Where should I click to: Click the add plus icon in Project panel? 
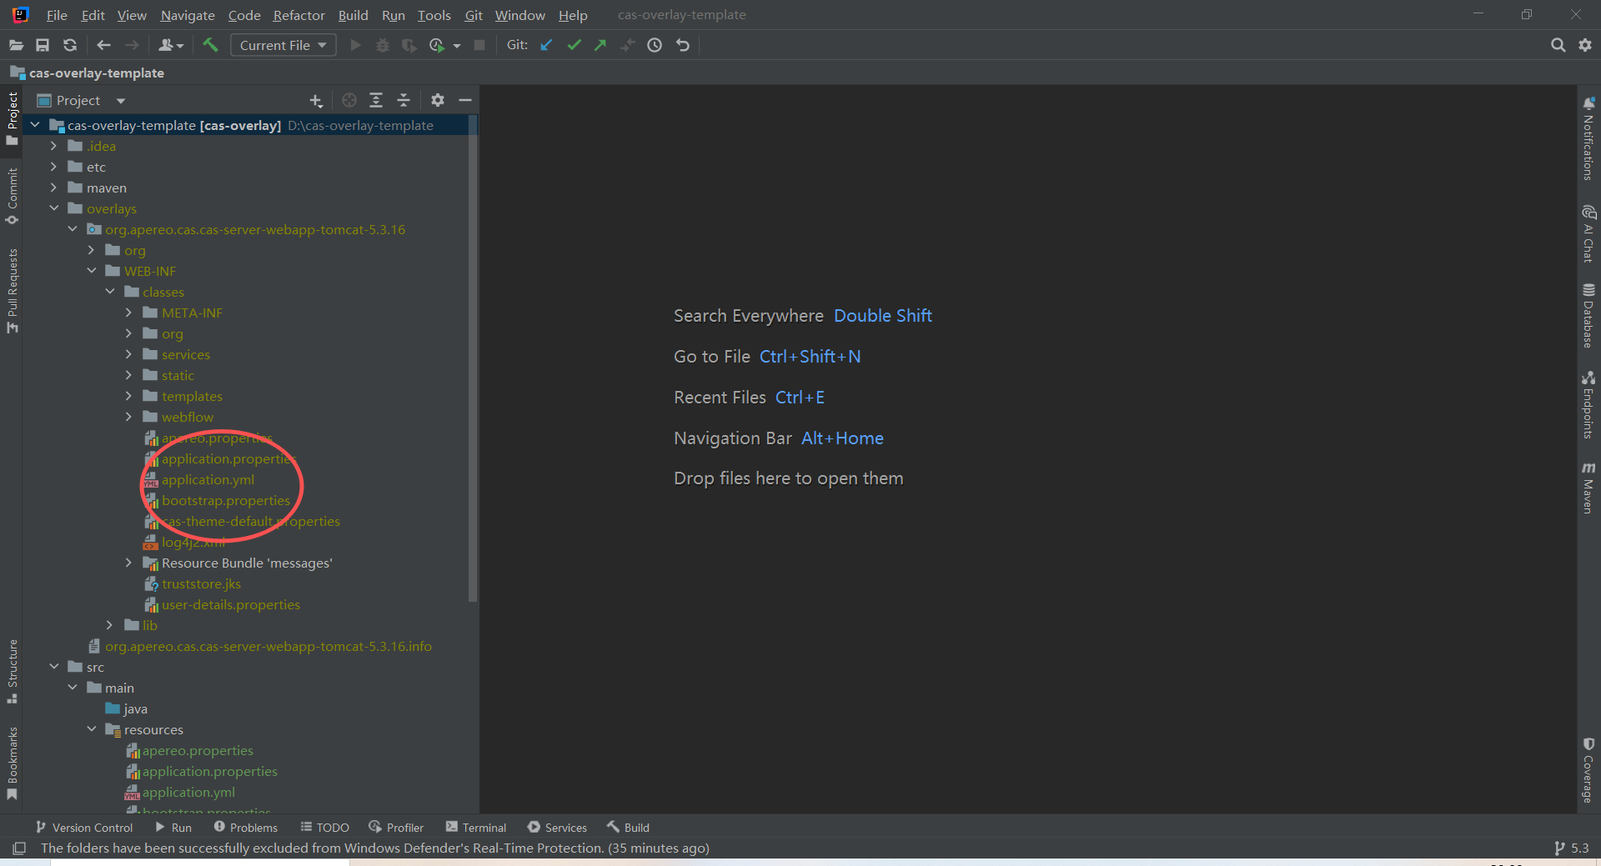click(x=316, y=100)
